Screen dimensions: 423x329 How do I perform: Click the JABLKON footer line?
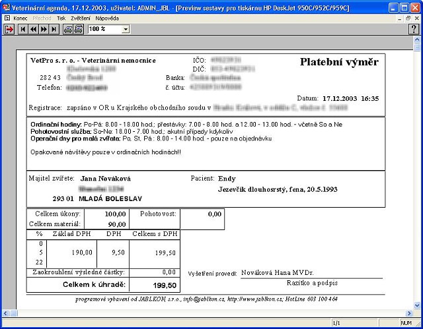(x=206, y=299)
